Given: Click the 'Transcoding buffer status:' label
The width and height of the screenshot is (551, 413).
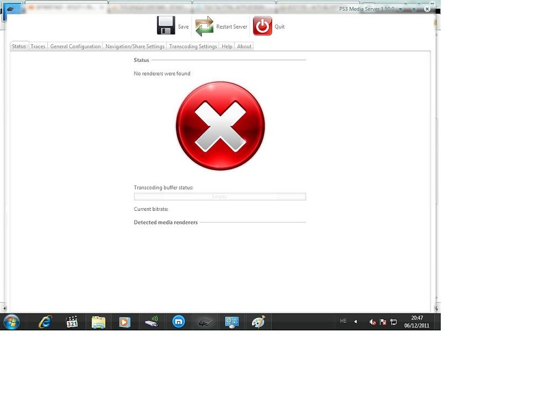Looking at the screenshot, I should point(164,188).
